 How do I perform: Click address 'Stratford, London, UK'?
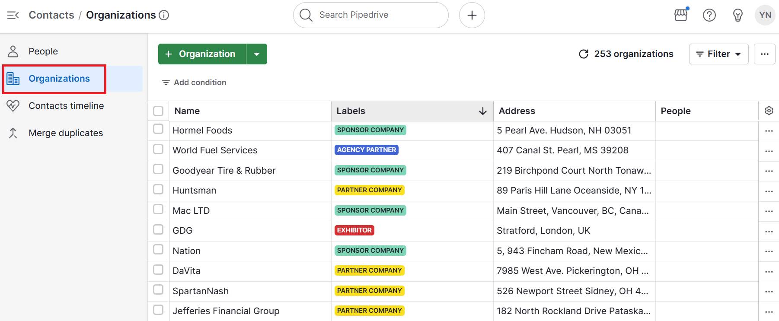click(543, 231)
